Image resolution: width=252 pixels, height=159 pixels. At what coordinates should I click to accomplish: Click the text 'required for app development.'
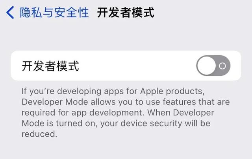83,113
